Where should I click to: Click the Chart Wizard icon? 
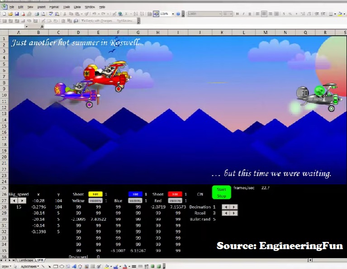[x=150, y=14]
